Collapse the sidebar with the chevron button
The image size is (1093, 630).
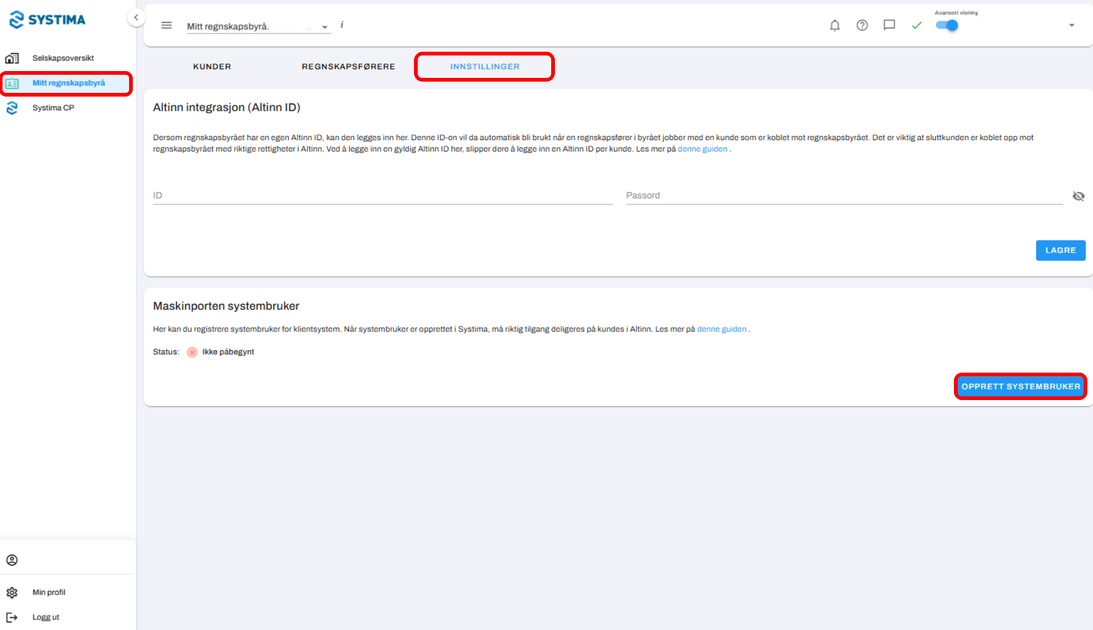(136, 17)
